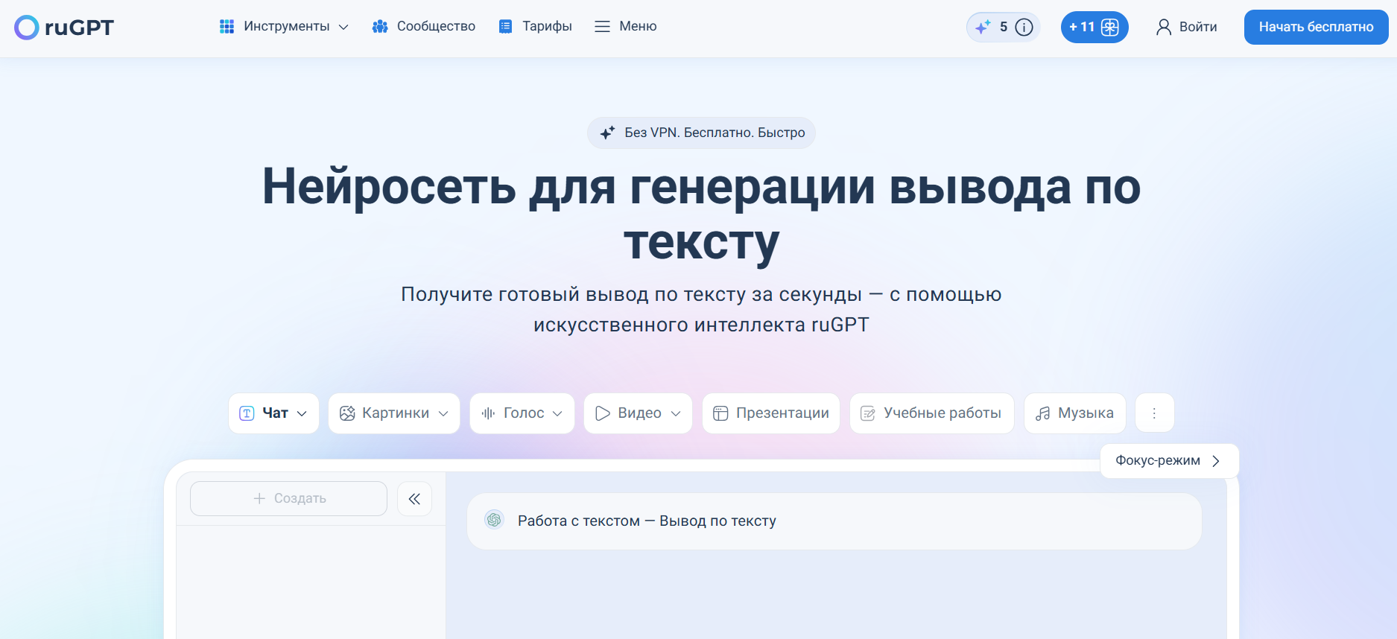Open the Картинки dropdown
The width and height of the screenshot is (1397, 639).
(443, 413)
